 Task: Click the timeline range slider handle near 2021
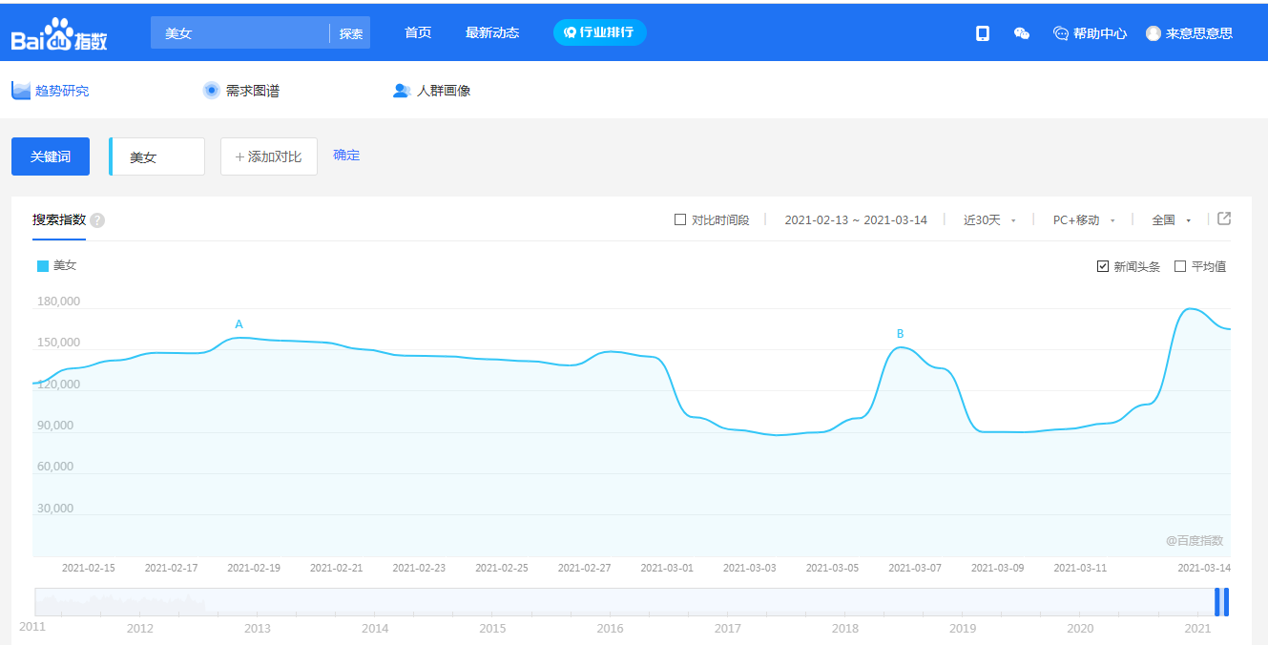pyautogui.click(x=1221, y=602)
